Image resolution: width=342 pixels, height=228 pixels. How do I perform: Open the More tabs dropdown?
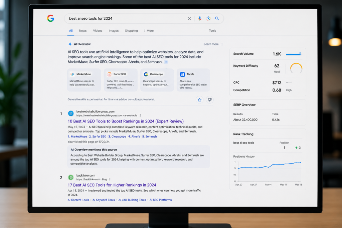pos(149,31)
